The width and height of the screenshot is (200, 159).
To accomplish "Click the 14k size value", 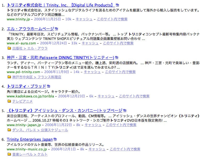I will [76, 72].
